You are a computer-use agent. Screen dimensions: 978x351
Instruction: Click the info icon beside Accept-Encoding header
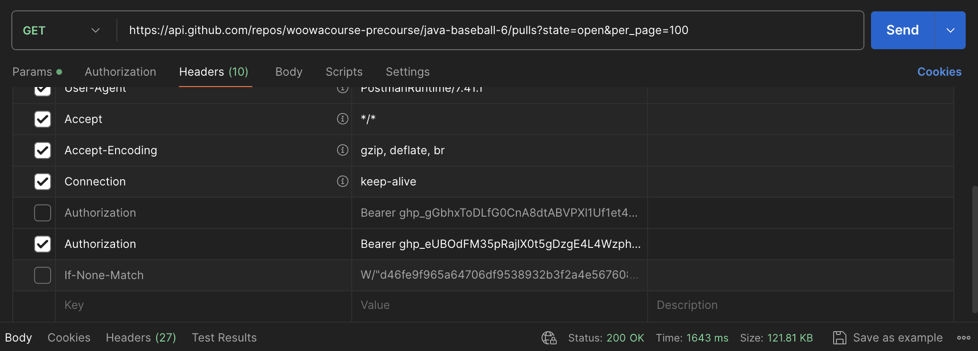(342, 150)
